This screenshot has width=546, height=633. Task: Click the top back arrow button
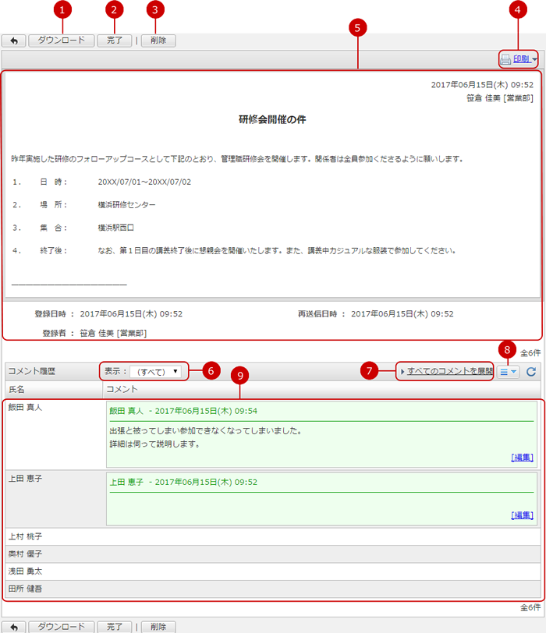tap(13, 41)
